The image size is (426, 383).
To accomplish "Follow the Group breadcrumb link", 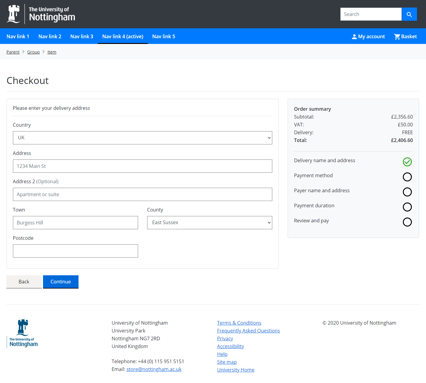I will tap(33, 52).
